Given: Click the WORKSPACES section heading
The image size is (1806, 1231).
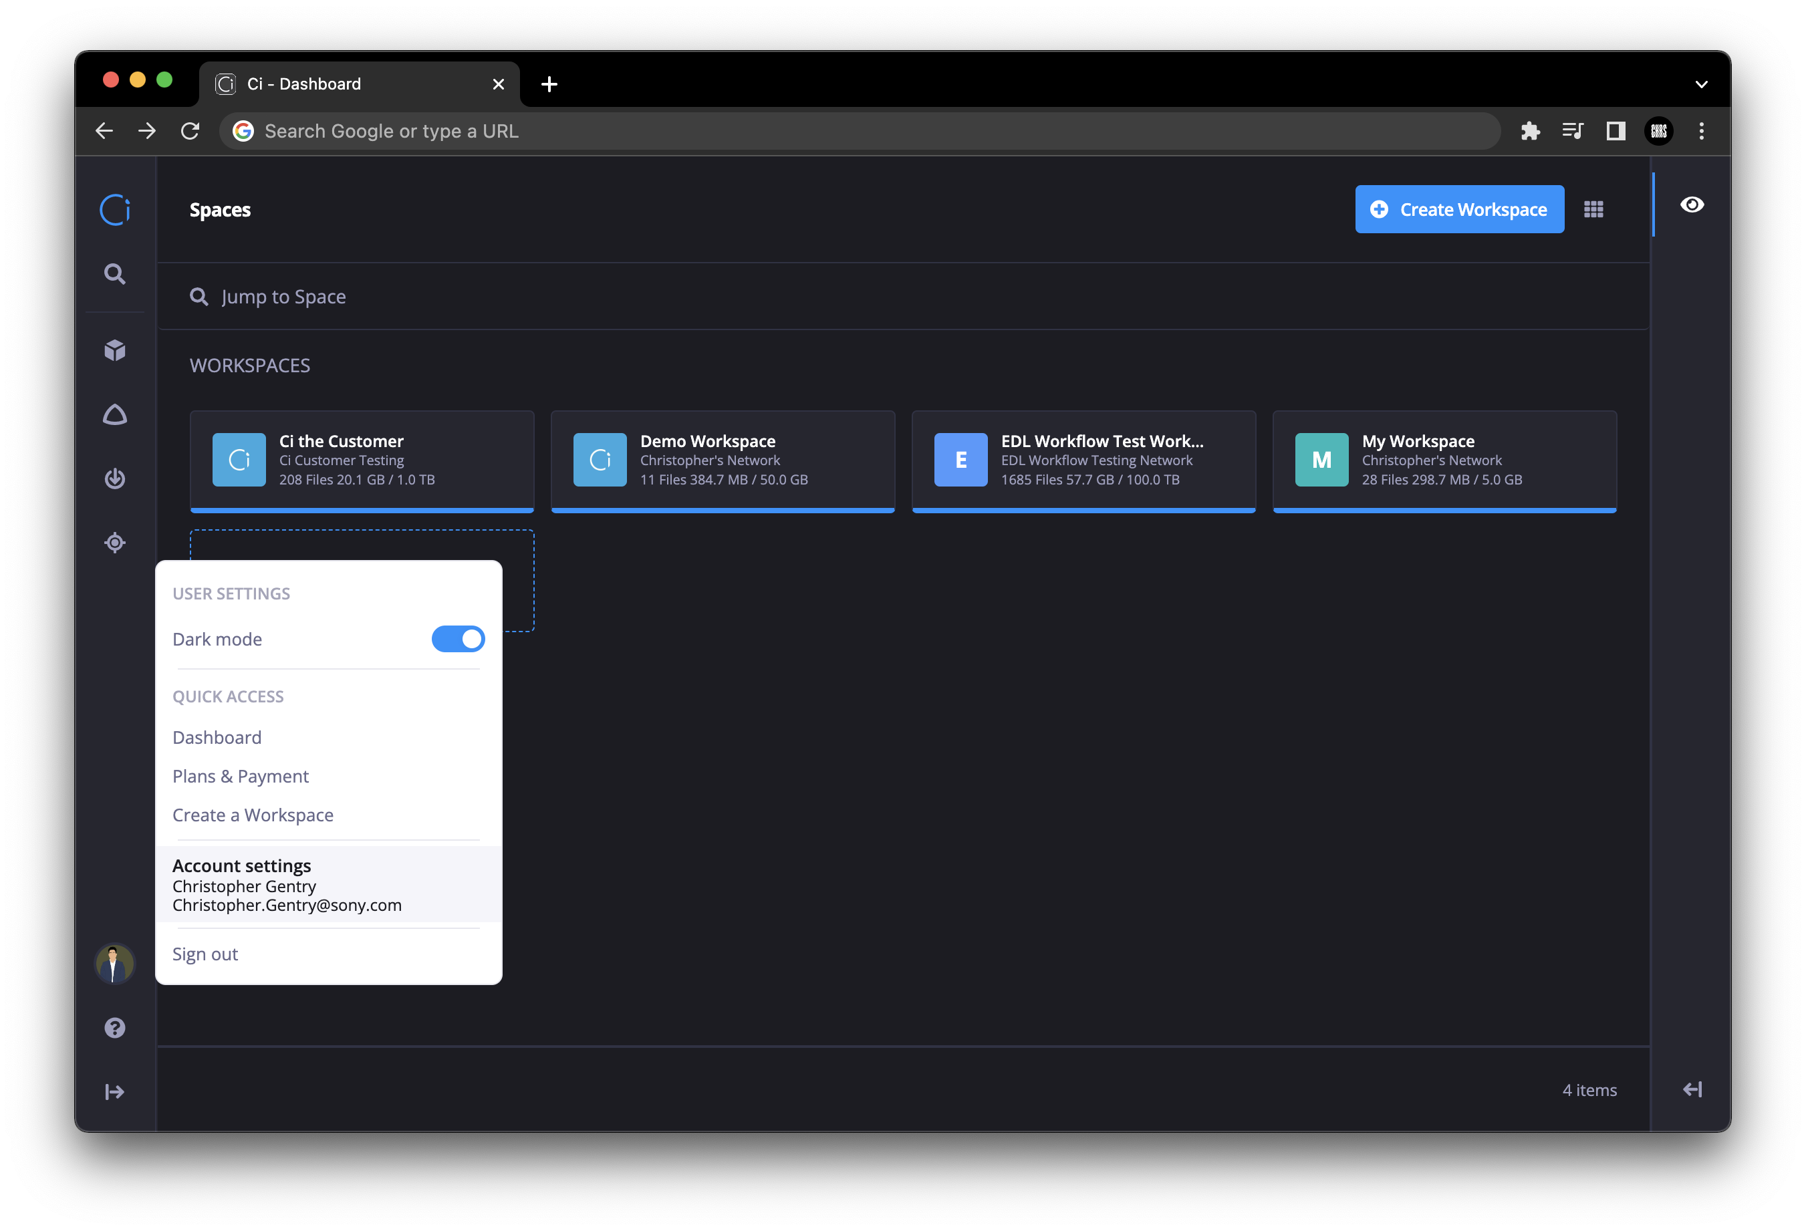Looking at the screenshot, I should point(249,366).
